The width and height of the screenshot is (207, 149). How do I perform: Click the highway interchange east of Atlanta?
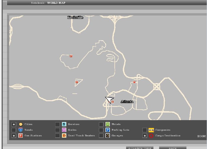coord(157,87)
